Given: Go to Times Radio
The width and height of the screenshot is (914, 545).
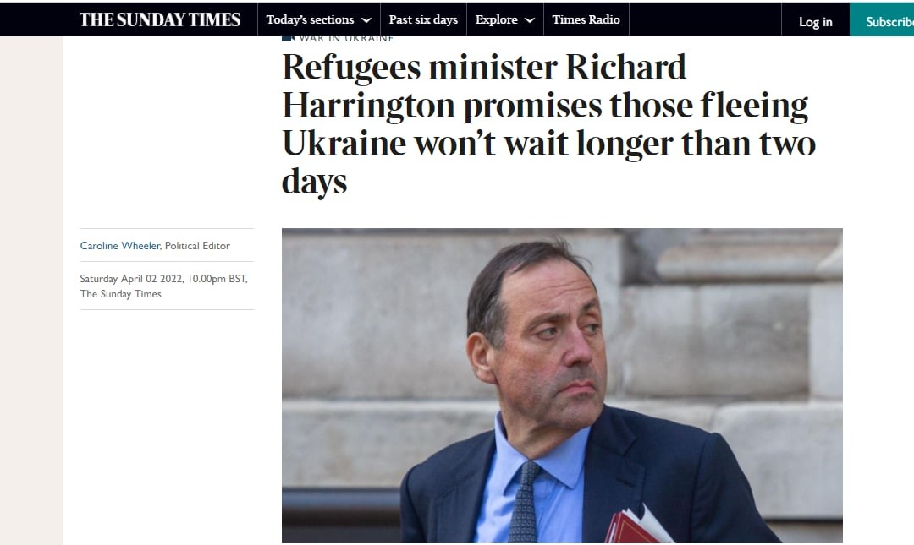Looking at the screenshot, I should point(586,19).
